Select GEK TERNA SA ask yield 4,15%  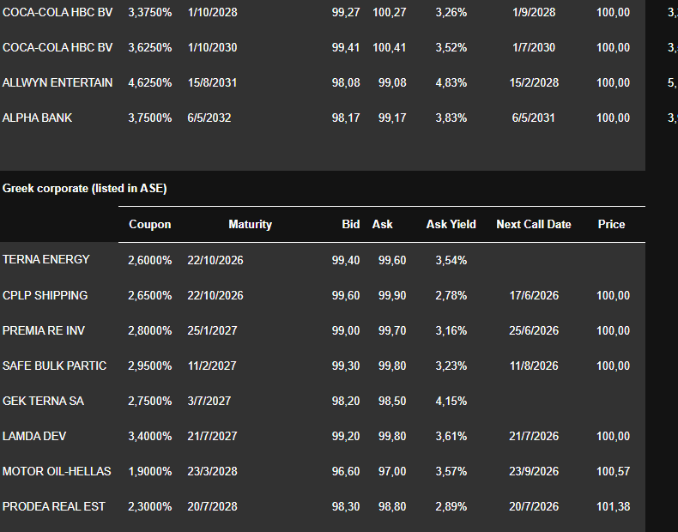451,401
